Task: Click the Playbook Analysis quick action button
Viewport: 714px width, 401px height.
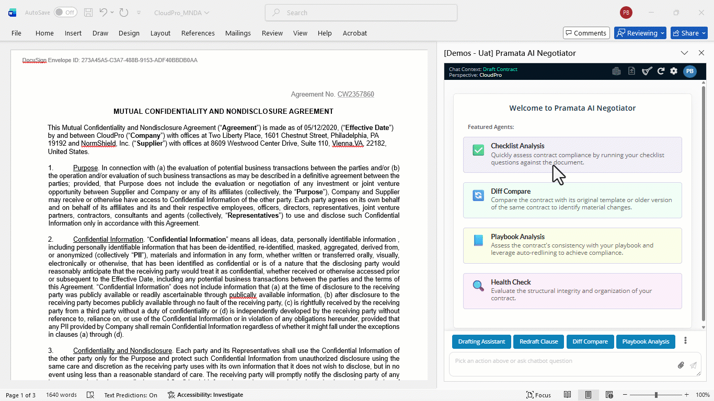Action: 646,341
